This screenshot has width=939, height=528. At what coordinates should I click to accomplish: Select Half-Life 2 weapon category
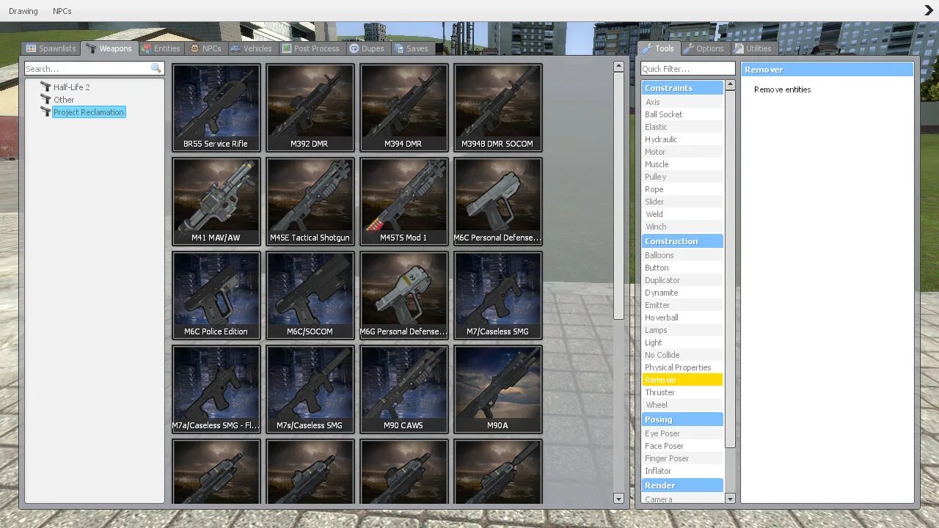pos(72,87)
